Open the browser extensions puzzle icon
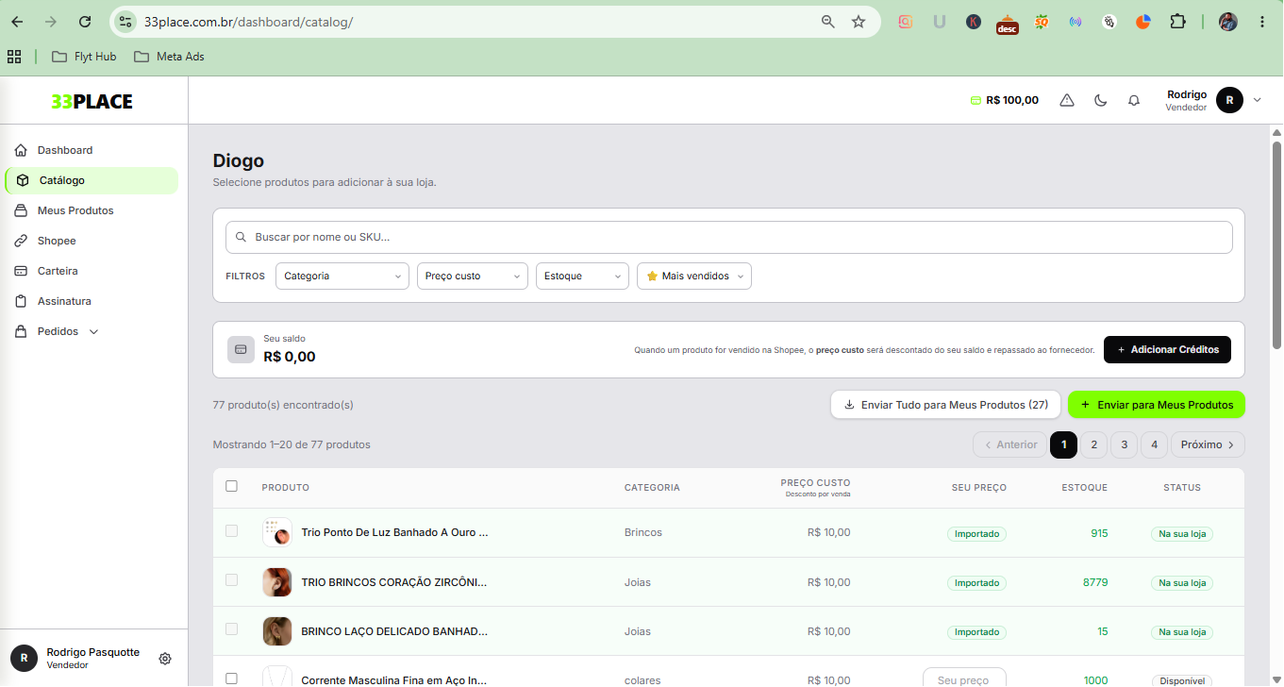Viewport: 1284px width, 687px height. point(1177,22)
